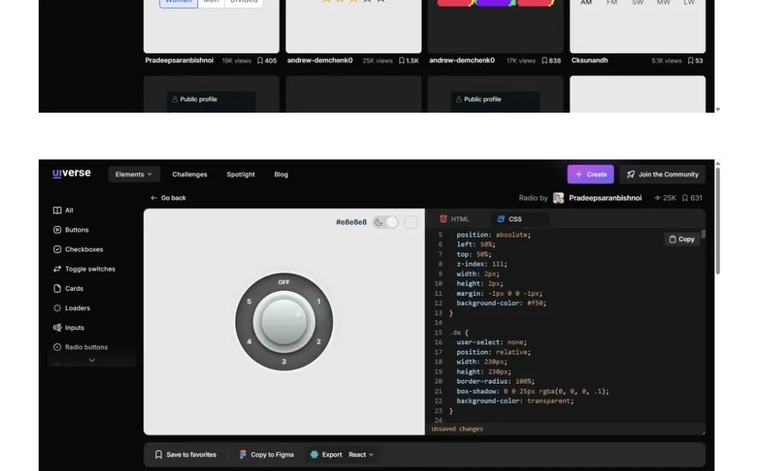Open the Cksunandh card thumbnail in upper window
760x471 pixels.
pyautogui.click(x=638, y=27)
